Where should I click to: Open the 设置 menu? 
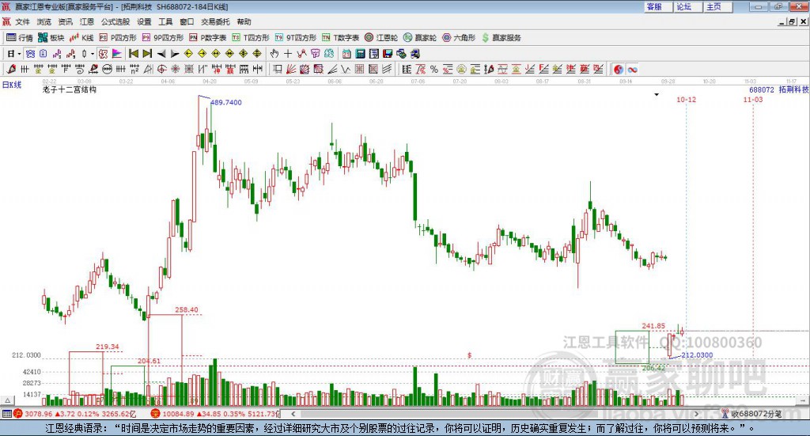(x=144, y=21)
